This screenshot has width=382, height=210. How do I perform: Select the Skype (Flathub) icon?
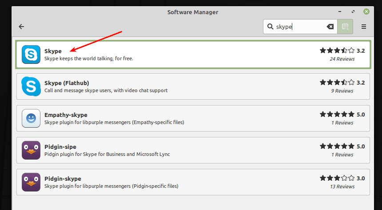coord(31,86)
